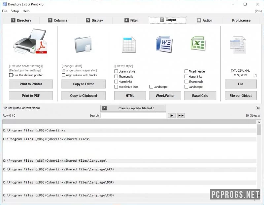
Task: Click the printer and PDF icon
Action: (30, 42)
